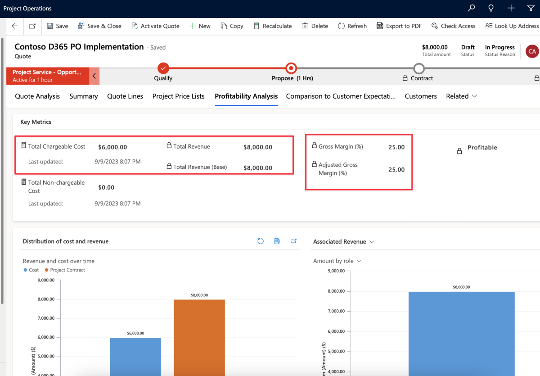Open the chart's related records view
This screenshot has width=540, height=376.
coord(277,241)
